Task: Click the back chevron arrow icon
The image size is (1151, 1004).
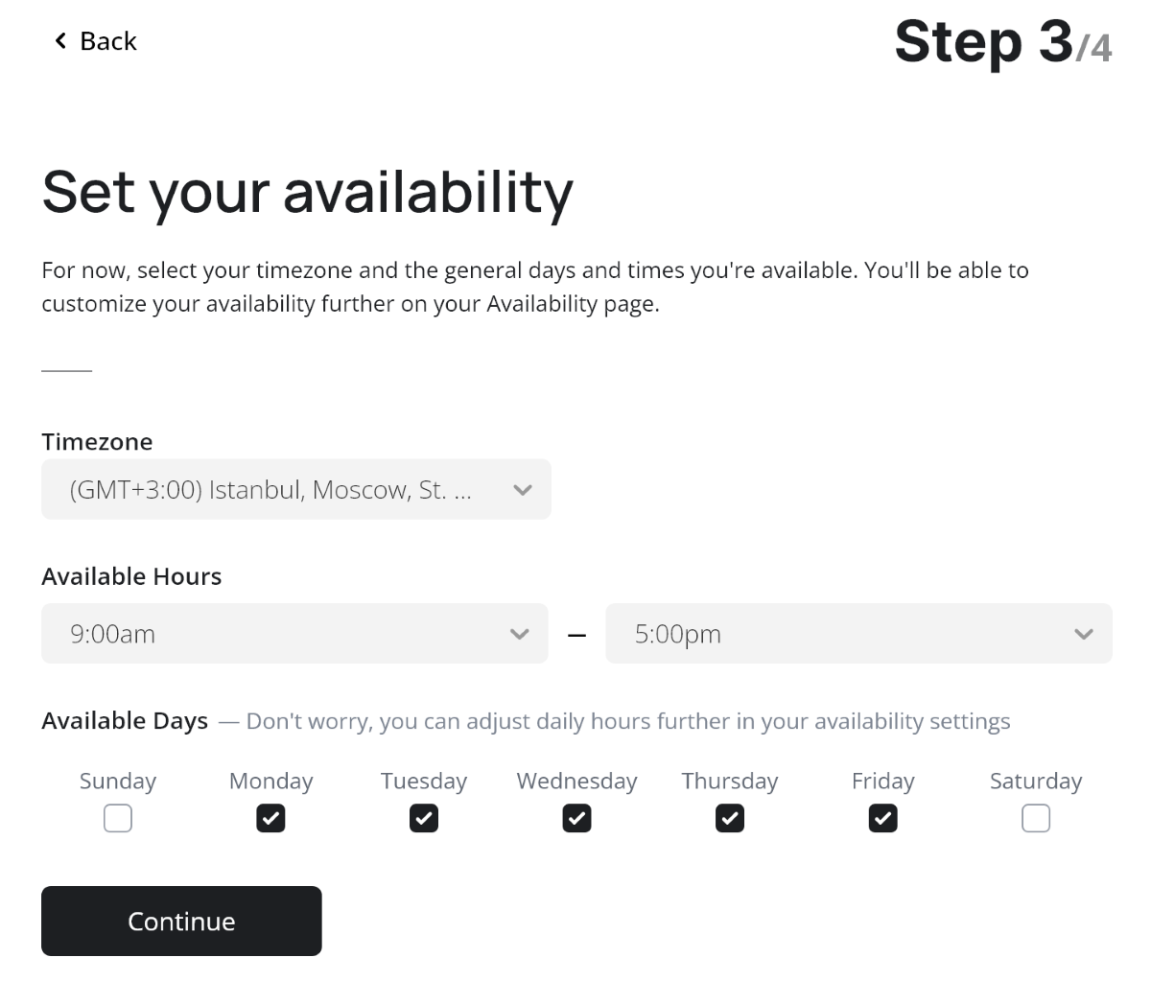Action: click(60, 40)
